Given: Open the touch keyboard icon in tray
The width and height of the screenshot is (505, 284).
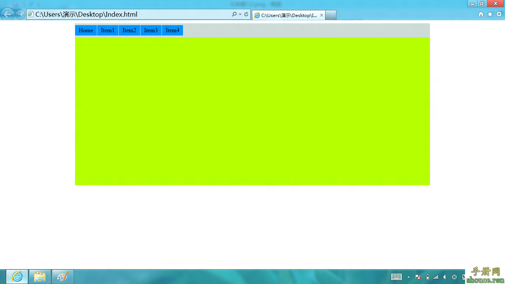Looking at the screenshot, I should (x=396, y=277).
